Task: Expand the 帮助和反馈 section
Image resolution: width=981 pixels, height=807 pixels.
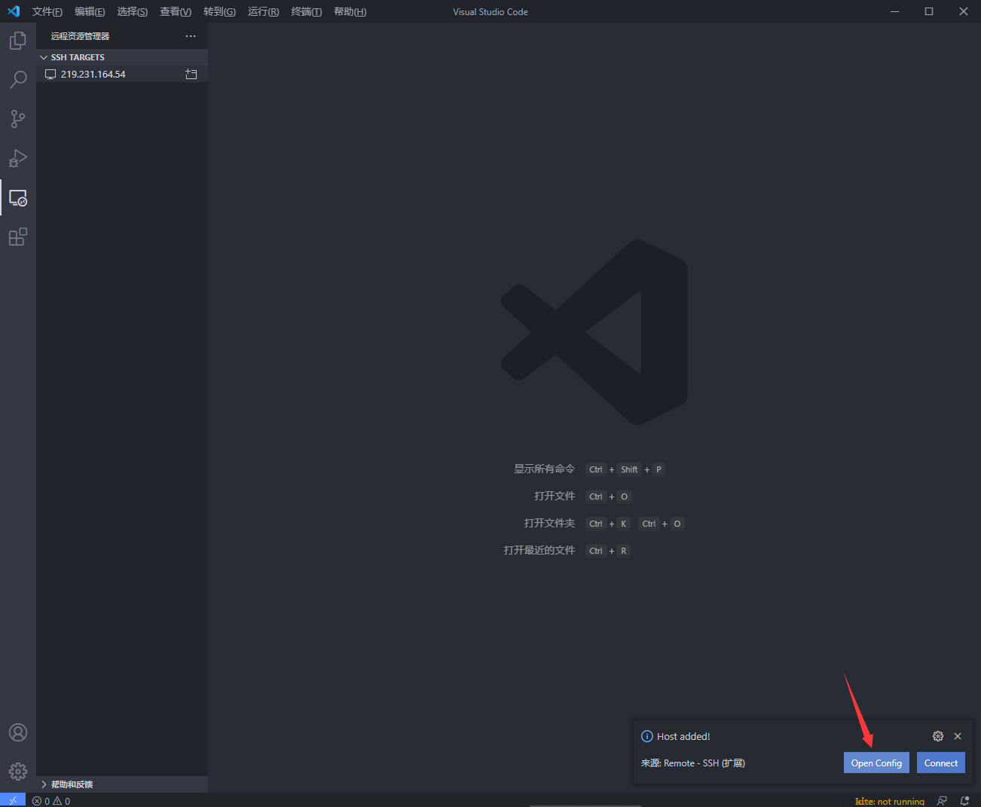Action: coord(122,784)
